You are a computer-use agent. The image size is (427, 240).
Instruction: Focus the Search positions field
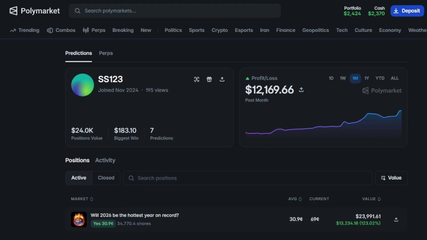248,178
